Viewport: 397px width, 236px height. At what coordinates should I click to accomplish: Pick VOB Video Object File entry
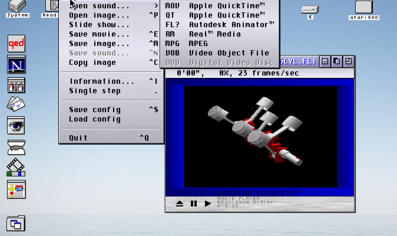[x=219, y=53]
